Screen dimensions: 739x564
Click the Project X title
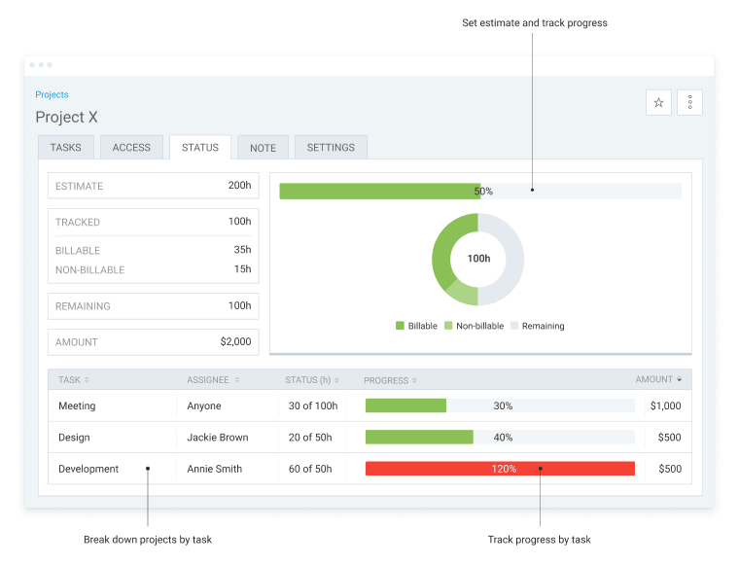(x=66, y=117)
